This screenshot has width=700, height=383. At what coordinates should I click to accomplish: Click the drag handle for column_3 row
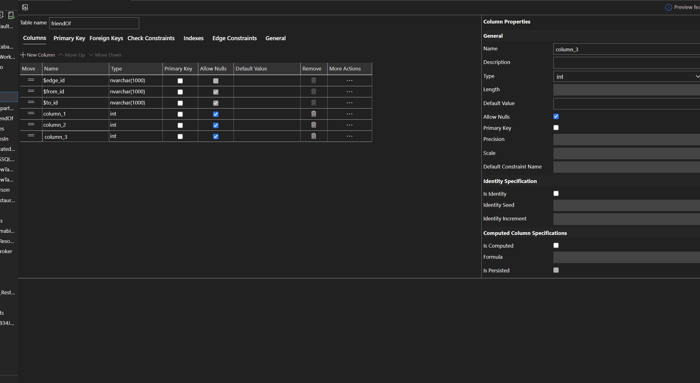[31, 135]
